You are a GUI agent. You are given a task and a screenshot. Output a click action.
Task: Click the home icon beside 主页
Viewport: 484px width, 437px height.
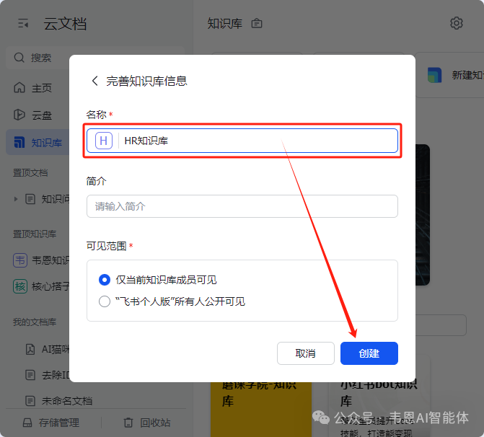pyautogui.click(x=19, y=88)
